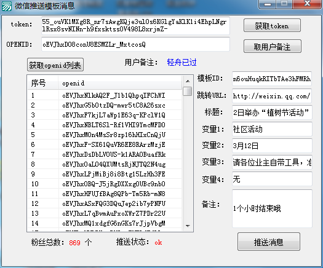The image size is (323, 268).
Task: Focus the 模板ID input field
Action: tap(272, 79)
